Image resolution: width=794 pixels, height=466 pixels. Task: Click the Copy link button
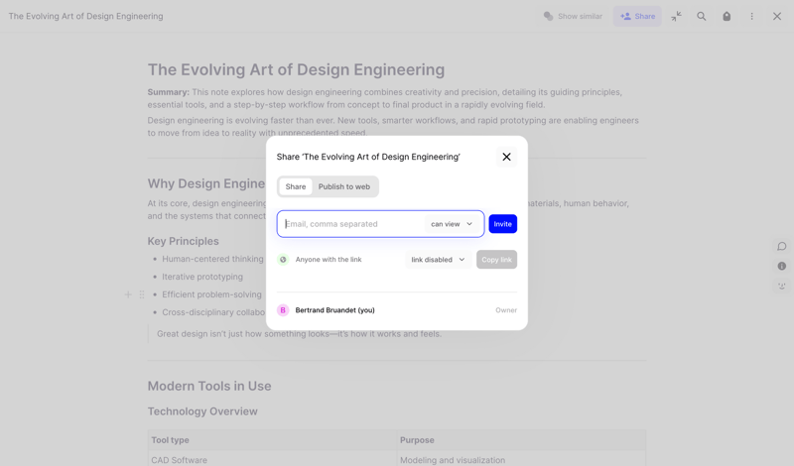pos(496,260)
